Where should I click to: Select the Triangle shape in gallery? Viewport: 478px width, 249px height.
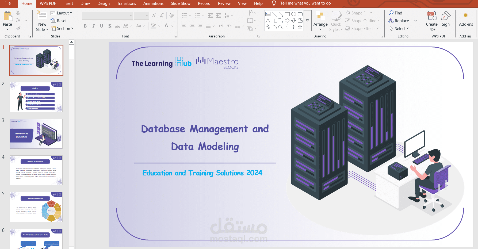click(268, 21)
